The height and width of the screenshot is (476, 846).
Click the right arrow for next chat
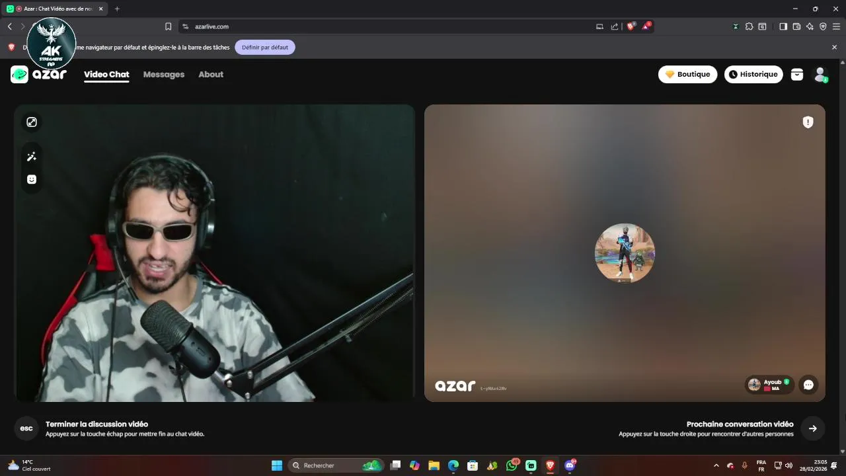(x=812, y=428)
